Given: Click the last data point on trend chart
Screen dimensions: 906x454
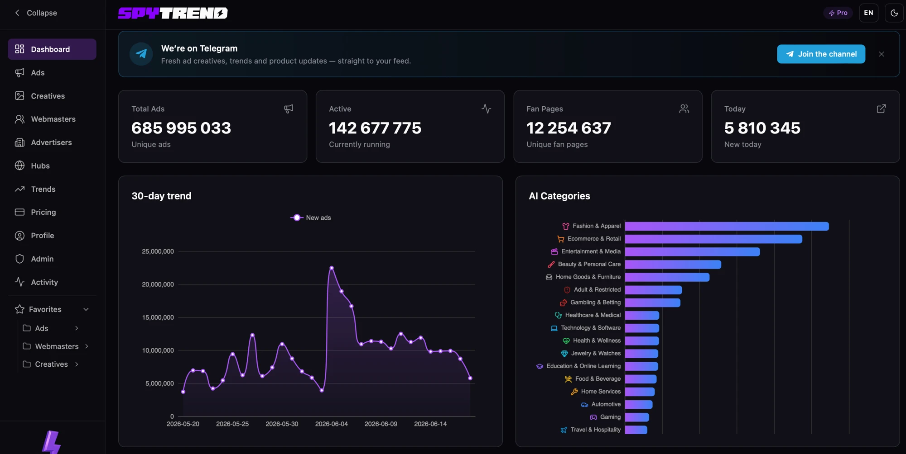Looking at the screenshot, I should (x=470, y=378).
